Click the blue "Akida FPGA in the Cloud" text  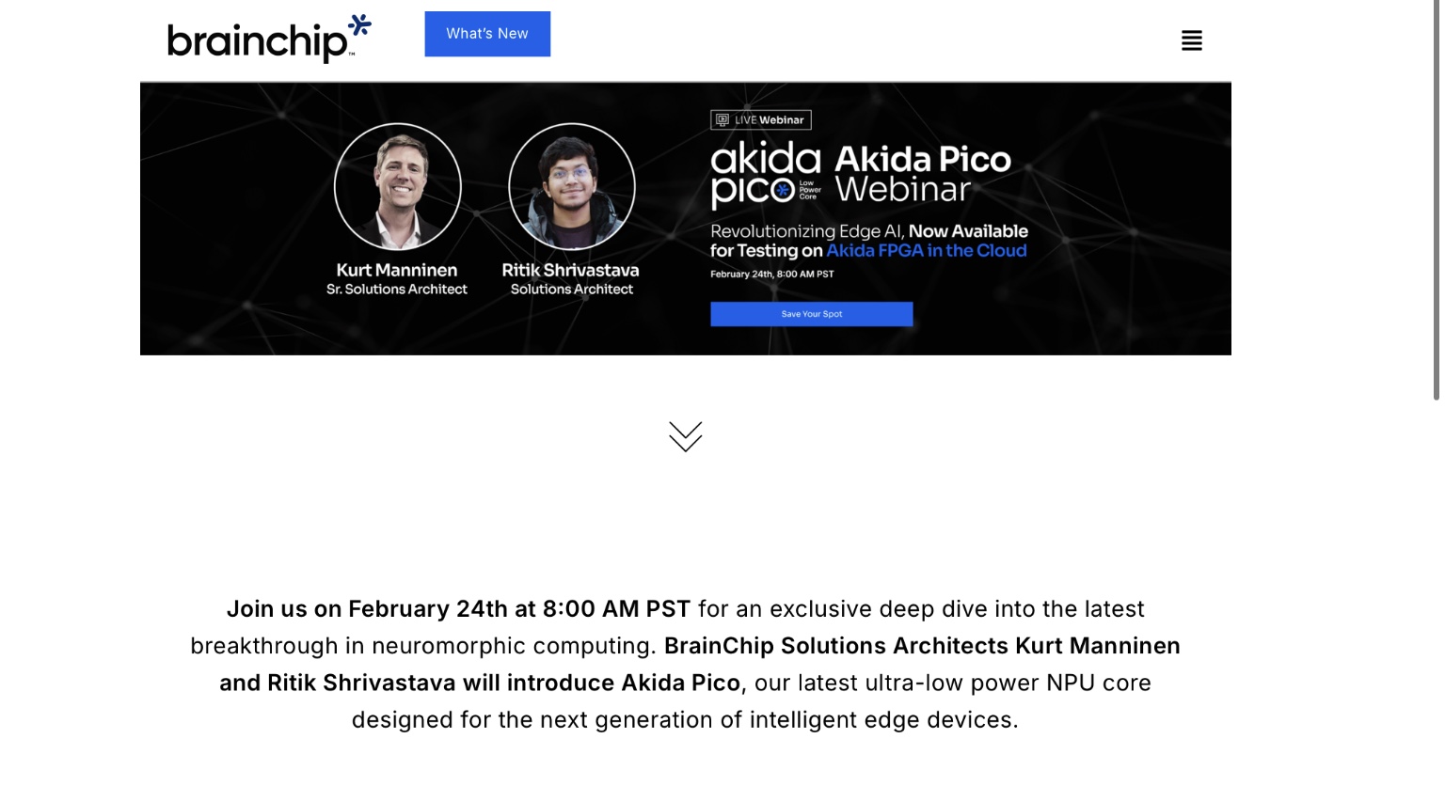pos(926,251)
